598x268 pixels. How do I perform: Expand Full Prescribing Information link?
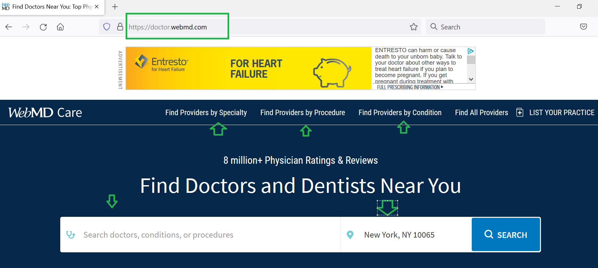(410, 87)
